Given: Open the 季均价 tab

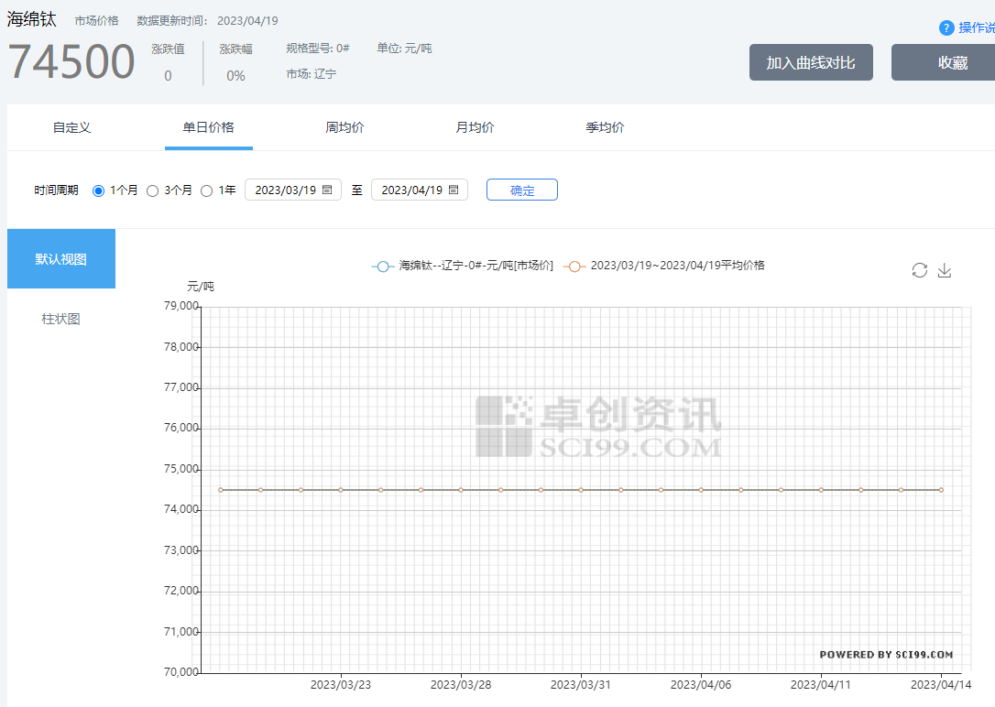Looking at the screenshot, I should (605, 127).
